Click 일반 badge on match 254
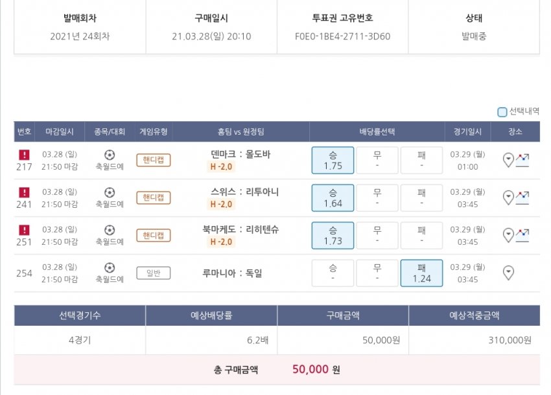Image resolution: width=551 pixels, height=395 pixels. [x=153, y=273]
